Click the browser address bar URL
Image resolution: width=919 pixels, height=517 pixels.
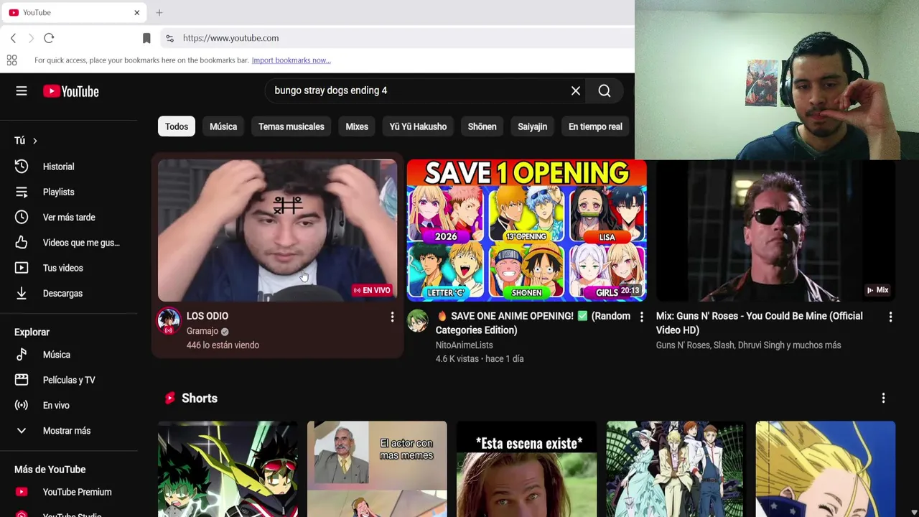[x=230, y=38]
